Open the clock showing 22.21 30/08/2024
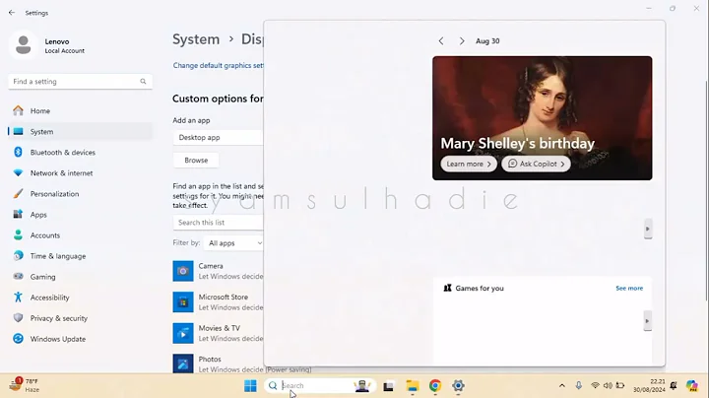The image size is (709, 398). 649,386
